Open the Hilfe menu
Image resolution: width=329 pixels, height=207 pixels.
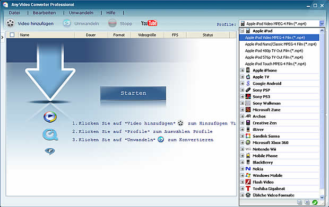click(111, 13)
